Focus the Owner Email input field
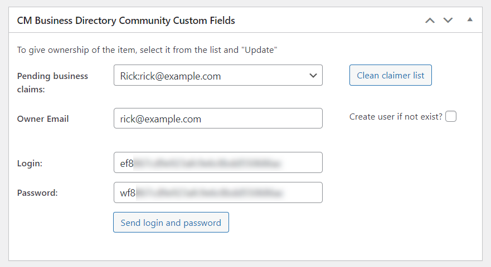 click(x=218, y=118)
